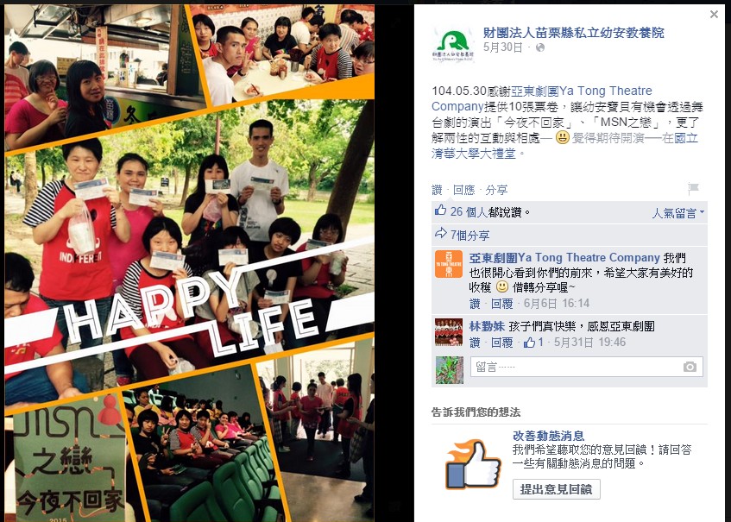Click the green page logo avatar
The image size is (731, 522).
coord(453,45)
